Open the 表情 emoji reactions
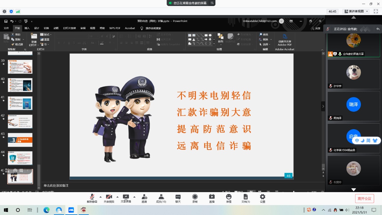Image resolution: width=382 pixels, height=215 pixels. coord(229,198)
